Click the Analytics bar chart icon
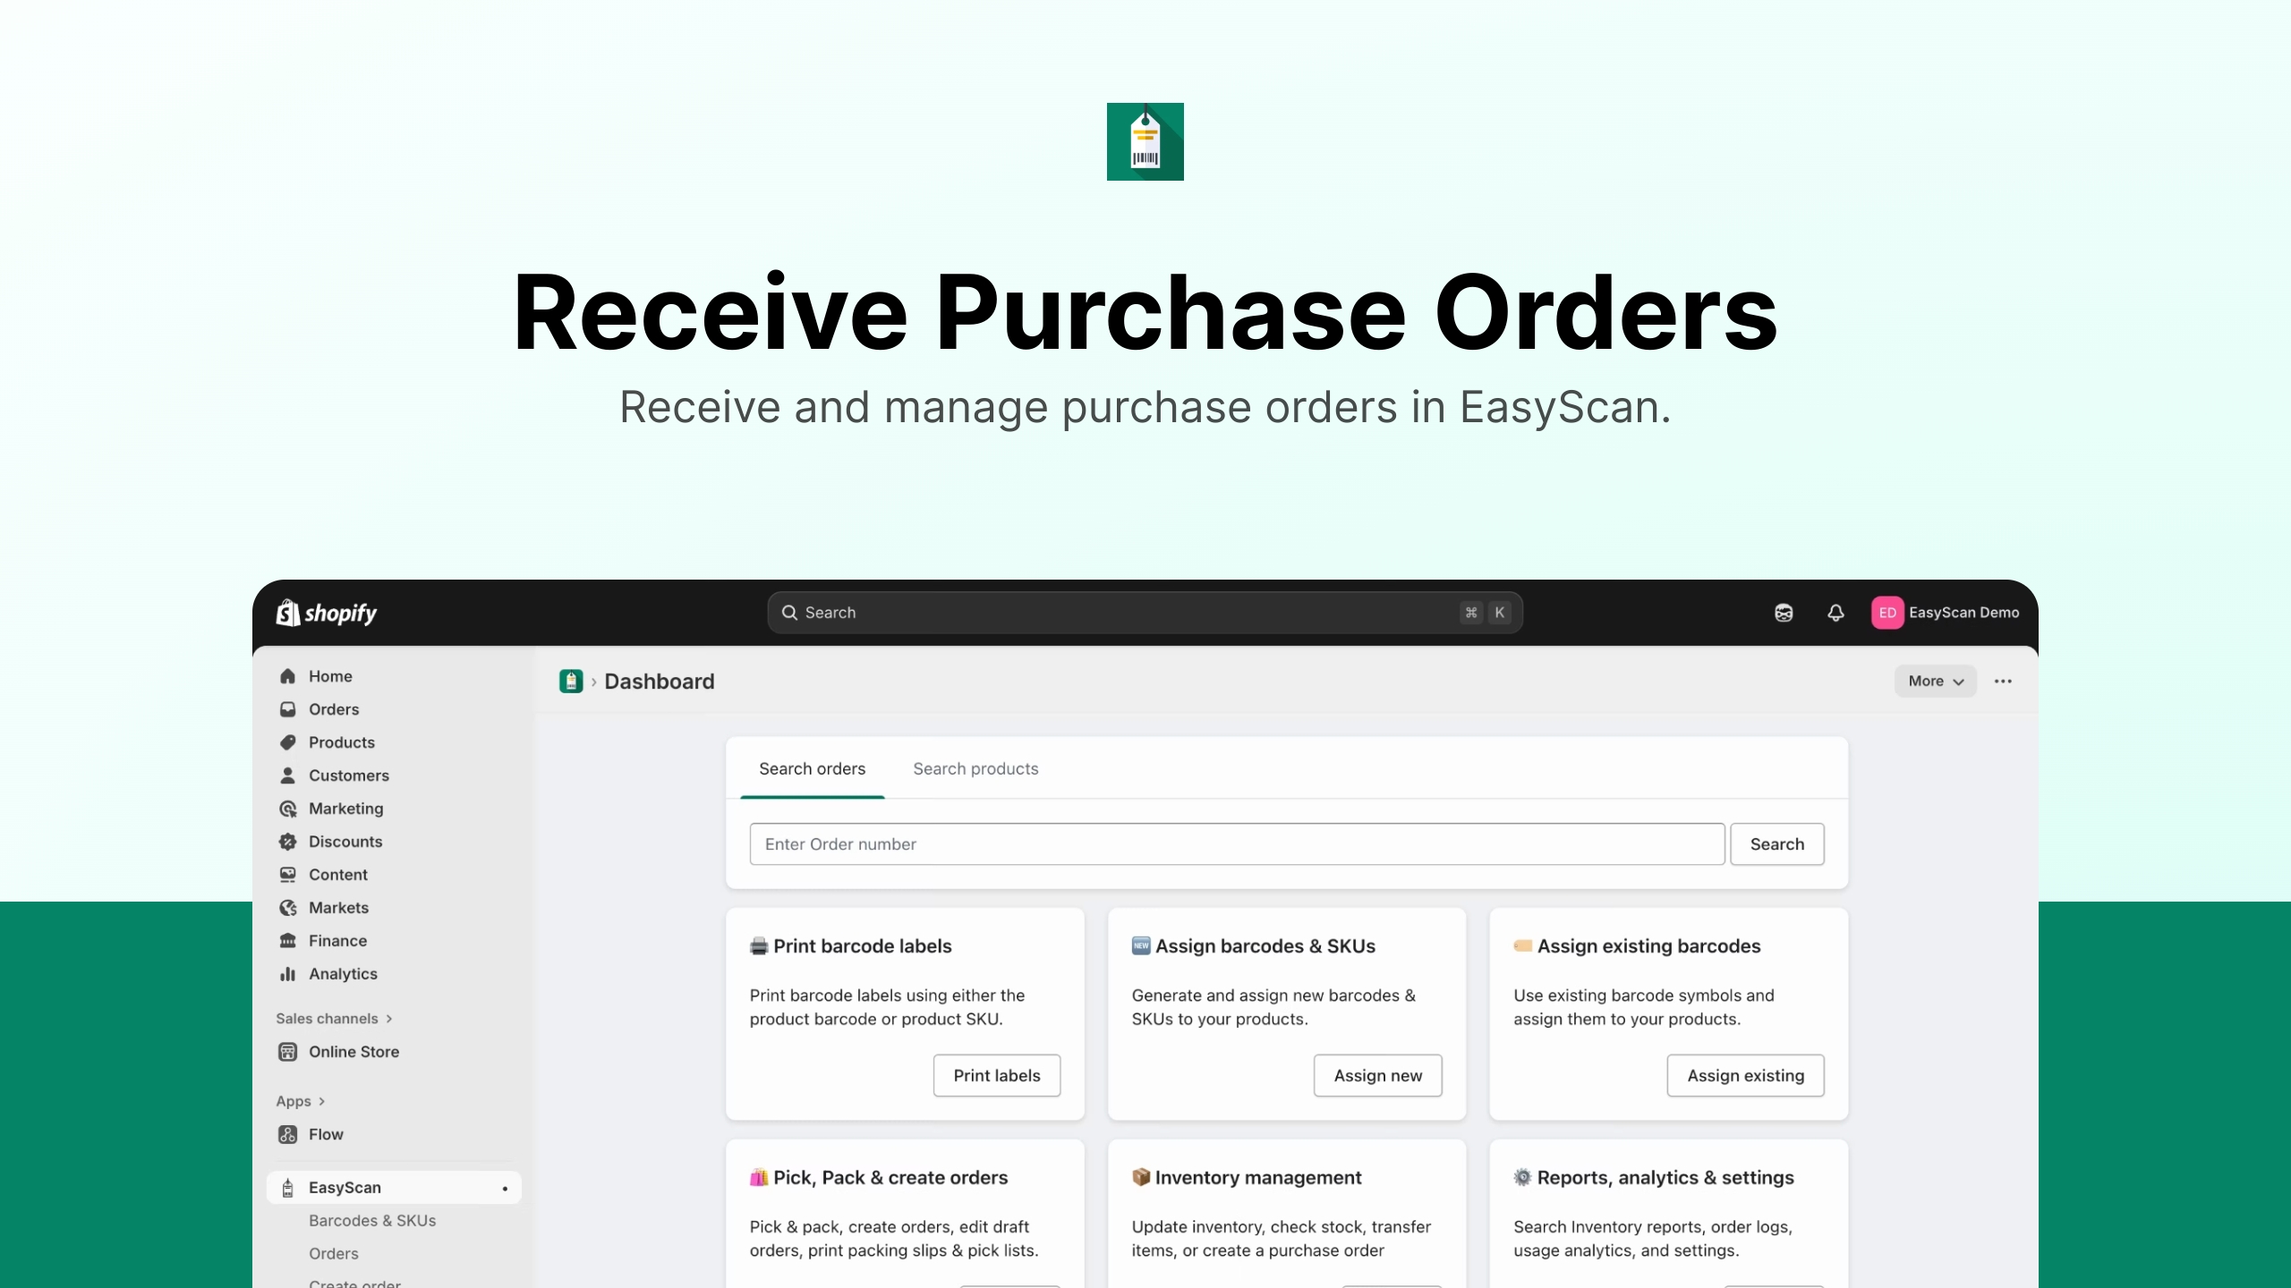 point(287,974)
